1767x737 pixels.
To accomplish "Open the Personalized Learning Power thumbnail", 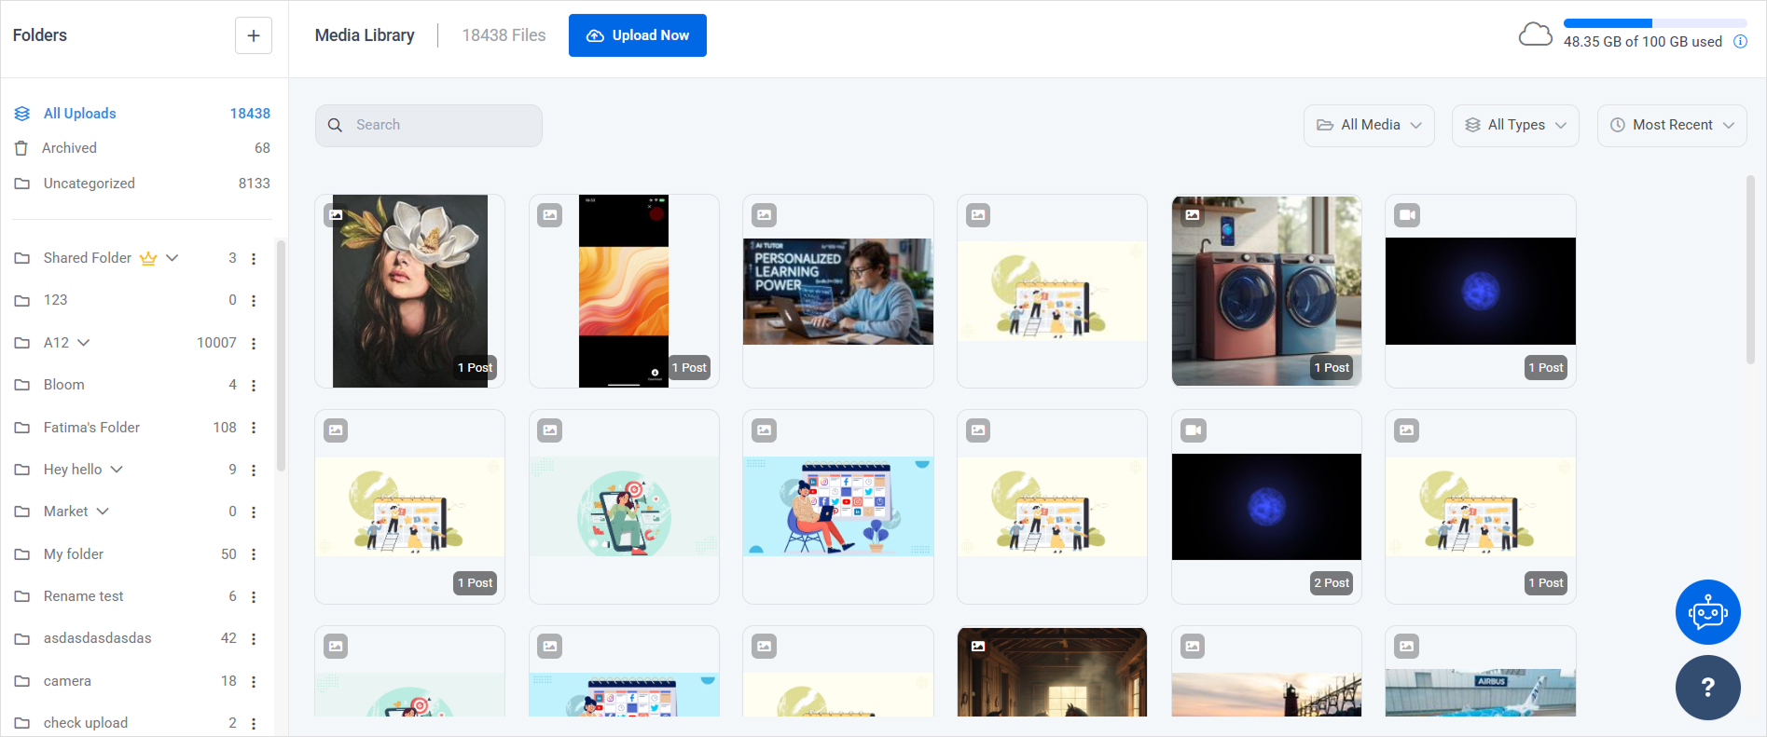I will 838,292.
